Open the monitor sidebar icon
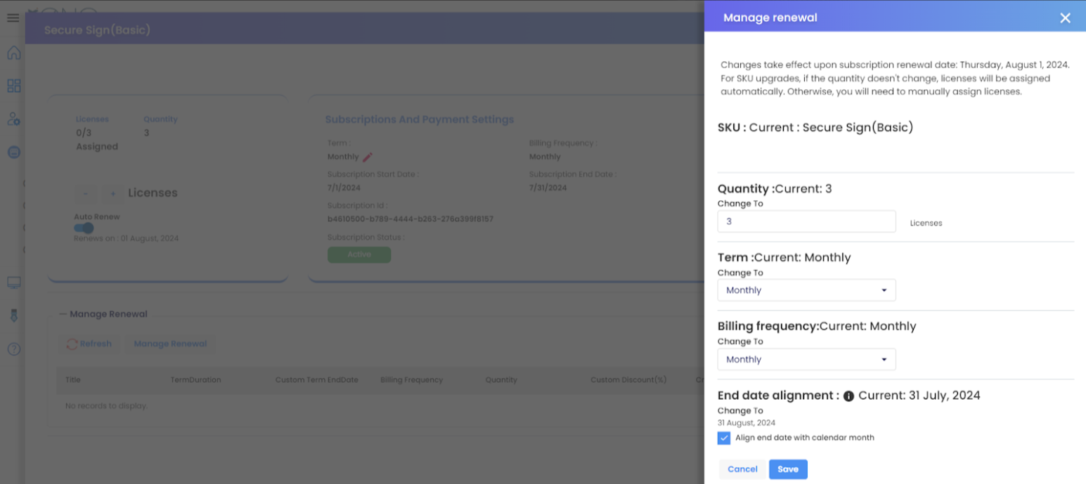The height and width of the screenshot is (484, 1086). click(x=13, y=282)
